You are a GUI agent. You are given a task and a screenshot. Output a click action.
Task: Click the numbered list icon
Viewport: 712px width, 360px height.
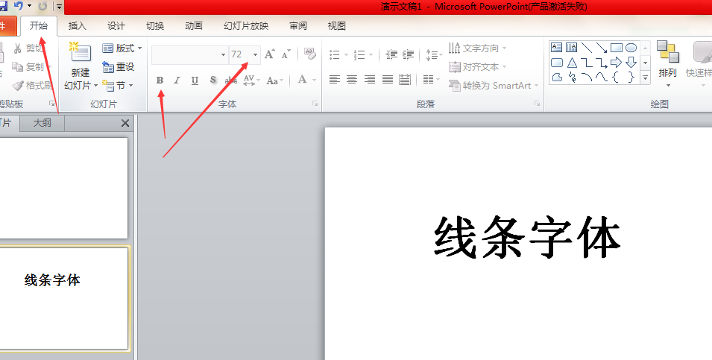(x=359, y=55)
